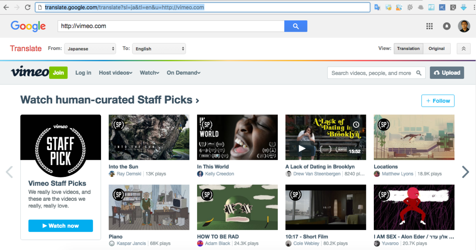Open the Into the Sun thumbnail
Image resolution: width=476 pixels, height=250 pixels.
tap(149, 137)
